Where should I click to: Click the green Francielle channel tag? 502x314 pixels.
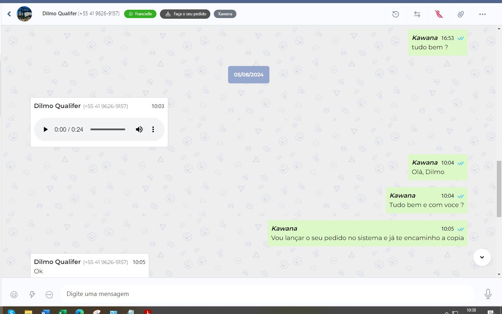click(x=140, y=14)
